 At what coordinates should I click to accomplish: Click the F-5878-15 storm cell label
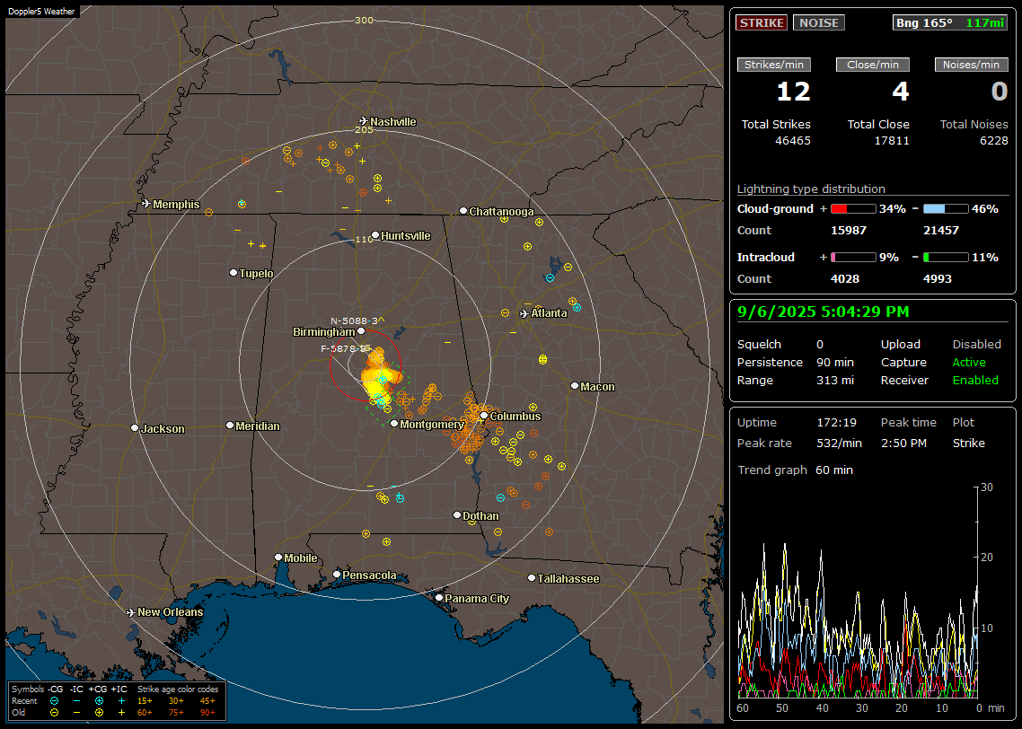[x=346, y=348]
